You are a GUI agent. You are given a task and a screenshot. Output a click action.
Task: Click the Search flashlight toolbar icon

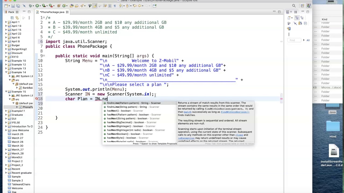82,6
